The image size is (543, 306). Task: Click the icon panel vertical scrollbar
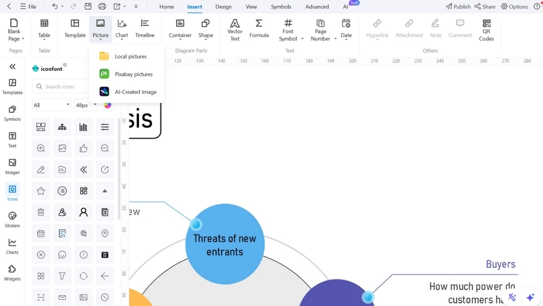(x=119, y=169)
